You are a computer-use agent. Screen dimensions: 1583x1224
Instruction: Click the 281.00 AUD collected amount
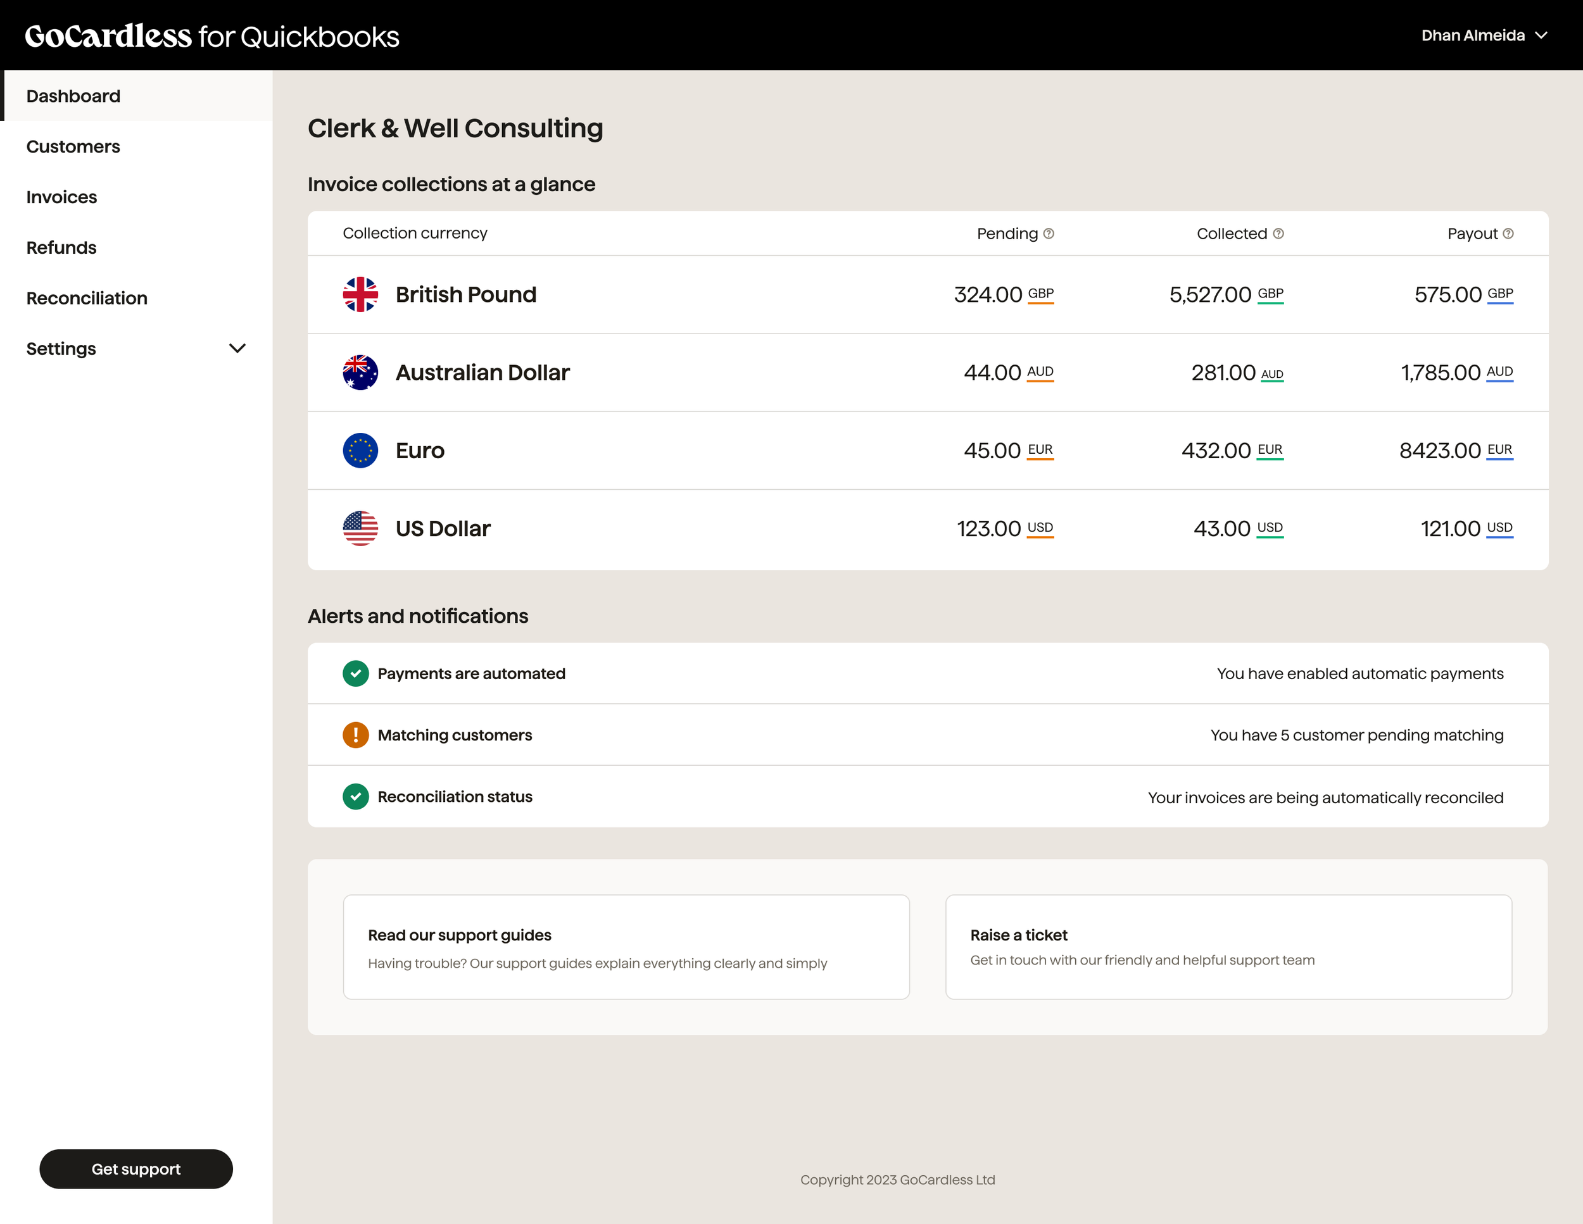(1237, 373)
